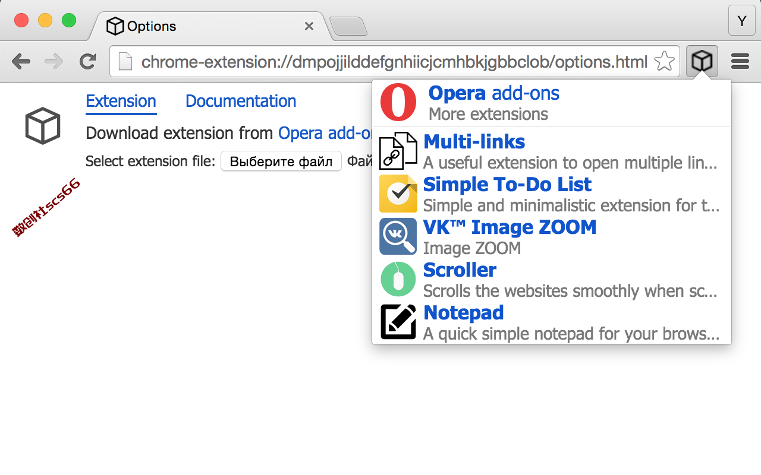Click the Выберите файл file button
This screenshot has height=475, width=761.
(x=281, y=161)
